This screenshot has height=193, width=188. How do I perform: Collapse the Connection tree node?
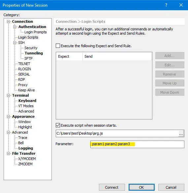[8, 22]
